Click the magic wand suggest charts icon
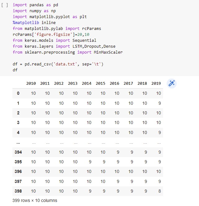Screen dimensions: 199x206 [171, 84]
